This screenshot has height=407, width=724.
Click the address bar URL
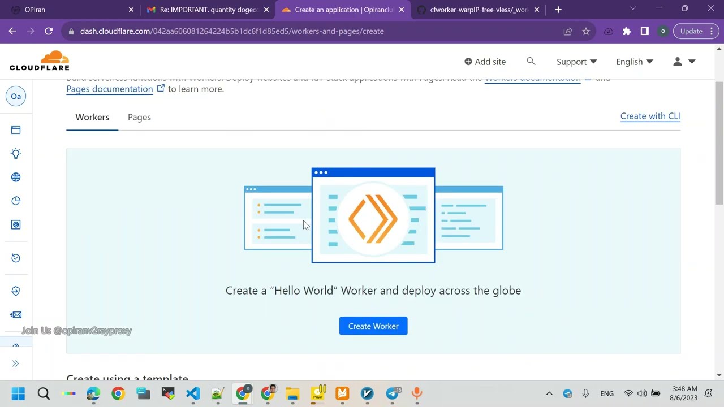232,31
